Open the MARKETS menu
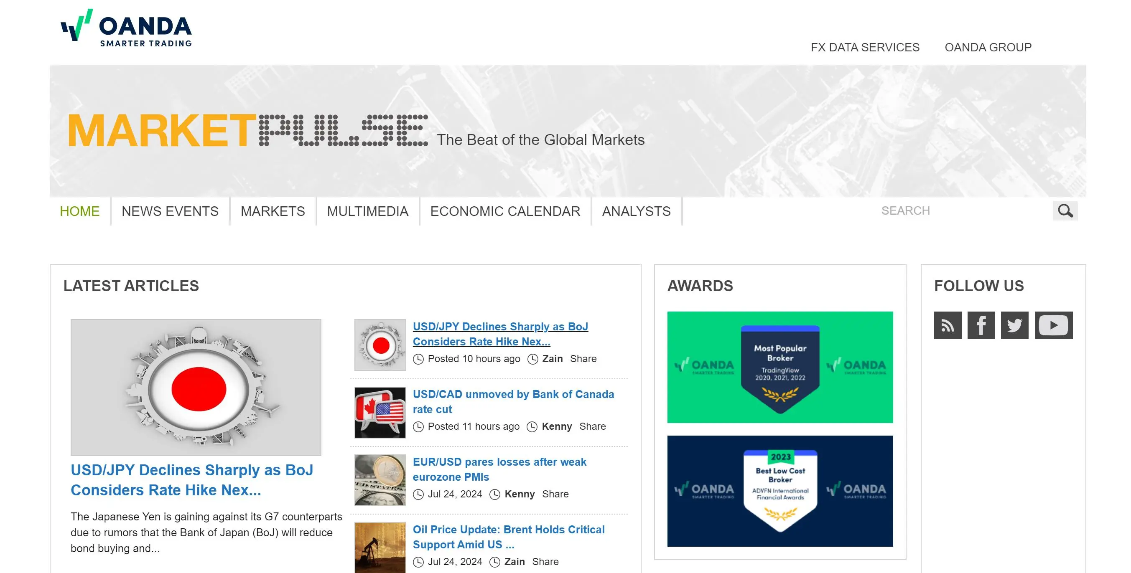Viewport: 1131px width, 573px height. [273, 211]
